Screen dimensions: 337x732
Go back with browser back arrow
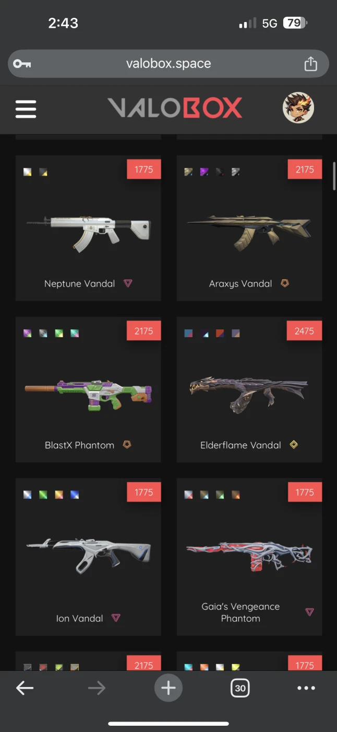pyautogui.click(x=25, y=688)
